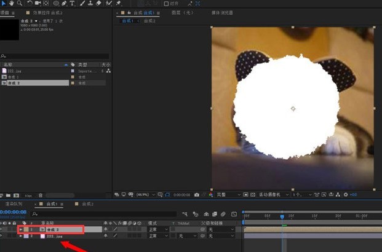382x252 pixels.
Task: Select the Type text tool
Action: [x=73, y=3]
